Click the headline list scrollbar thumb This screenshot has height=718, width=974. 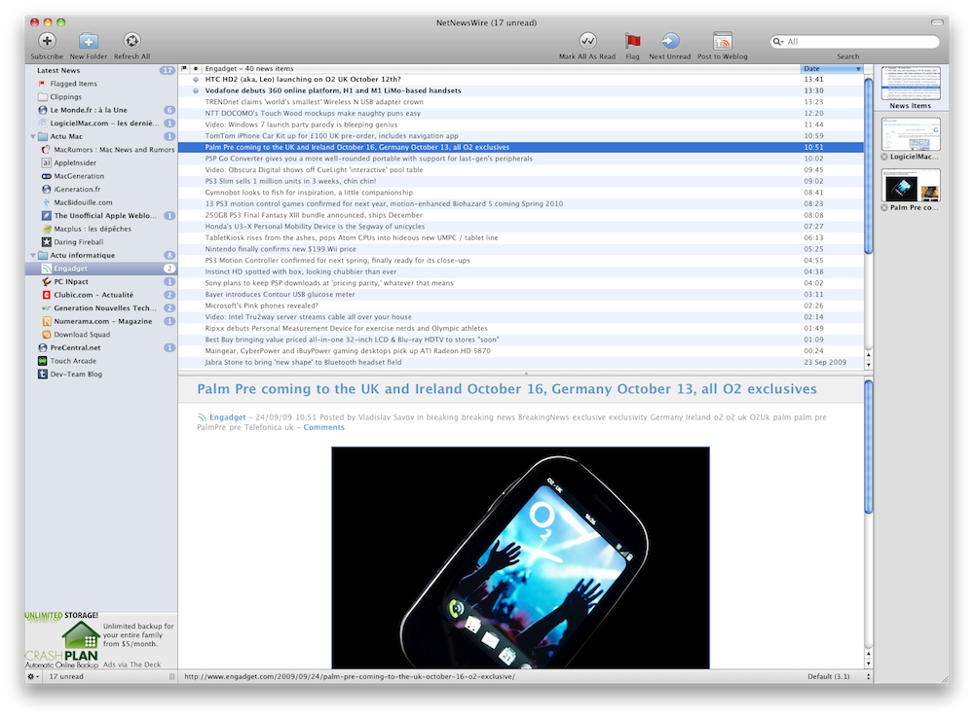point(869,164)
